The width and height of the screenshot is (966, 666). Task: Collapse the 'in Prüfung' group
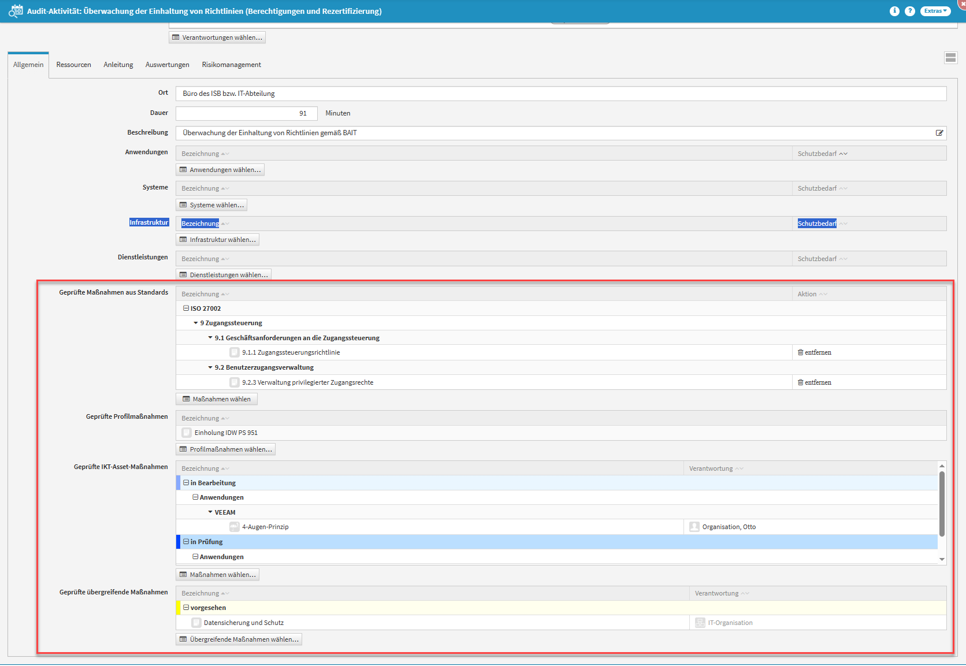coord(186,542)
